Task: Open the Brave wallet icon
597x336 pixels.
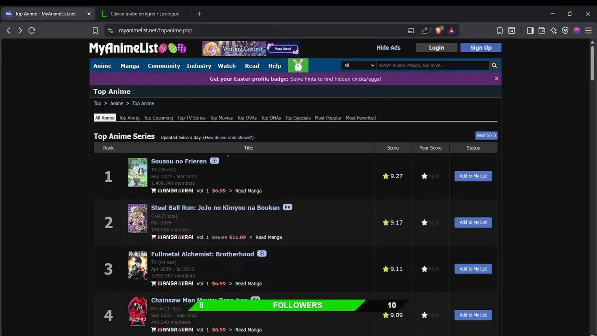Action: click(541, 30)
